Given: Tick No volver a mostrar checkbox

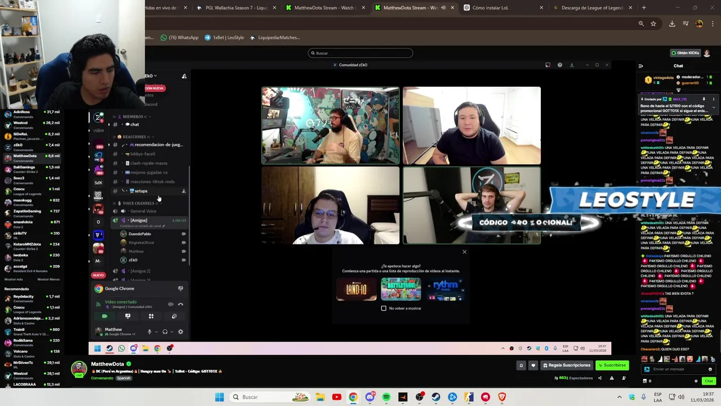Looking at the screenshot, I should [x=384, y=308].
